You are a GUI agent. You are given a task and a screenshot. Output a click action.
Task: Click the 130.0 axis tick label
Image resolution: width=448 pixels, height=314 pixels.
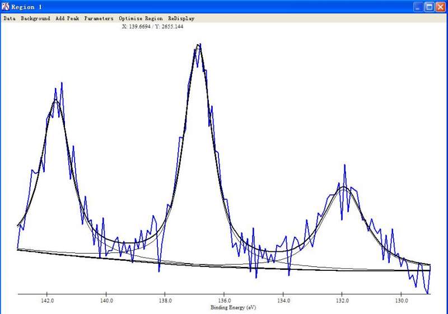402,301
